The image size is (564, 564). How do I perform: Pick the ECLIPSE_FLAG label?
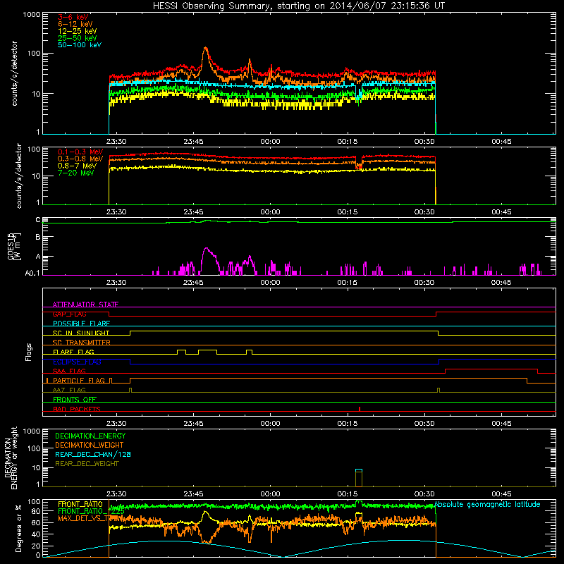click(77, 362)
